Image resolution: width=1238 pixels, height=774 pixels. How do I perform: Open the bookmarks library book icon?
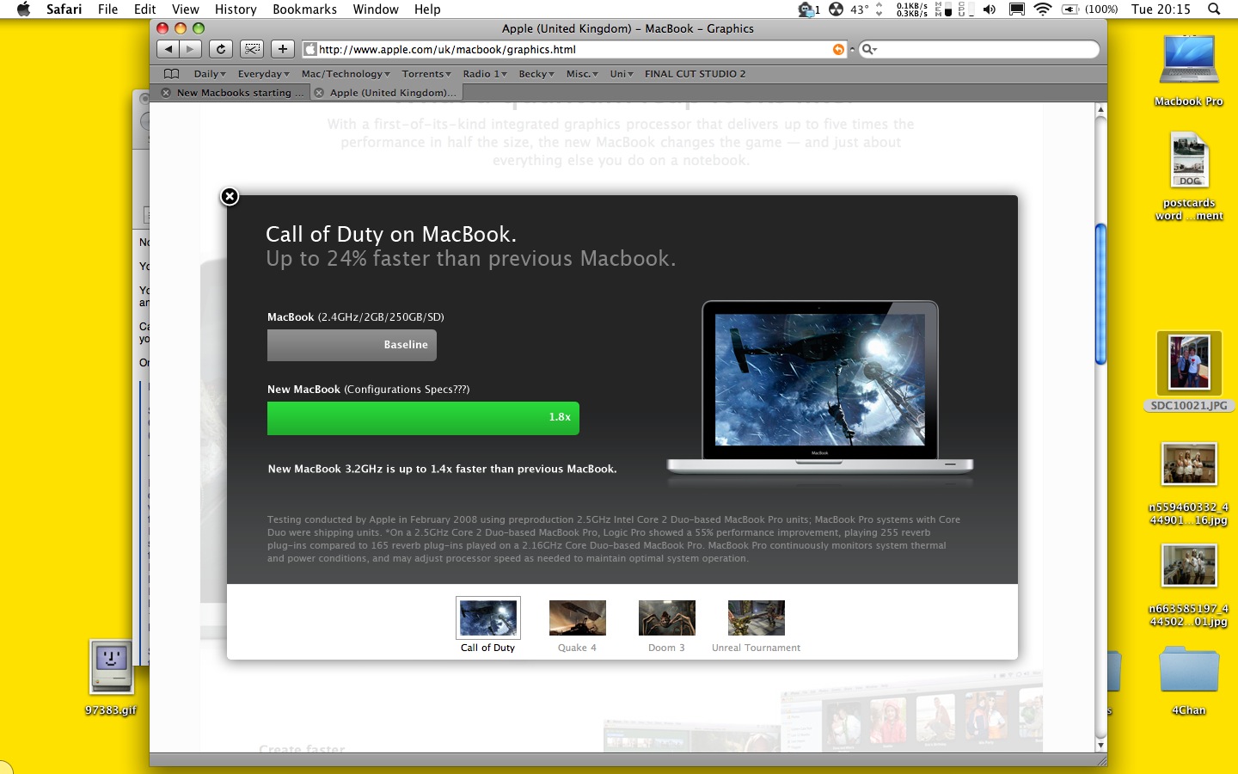[172, 74]
